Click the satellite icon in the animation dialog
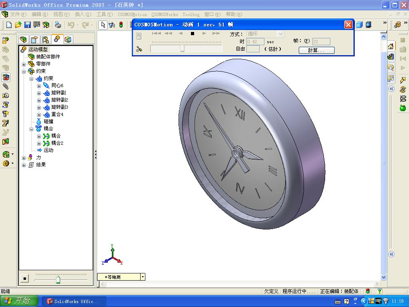The height and width of the screenshot is (307, 409). tap(139, 49)
